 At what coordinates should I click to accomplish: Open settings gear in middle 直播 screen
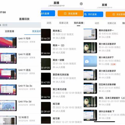[81, 4]
